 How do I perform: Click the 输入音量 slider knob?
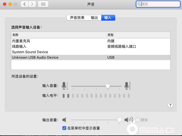pyautogui.click(x=108, y=86)
